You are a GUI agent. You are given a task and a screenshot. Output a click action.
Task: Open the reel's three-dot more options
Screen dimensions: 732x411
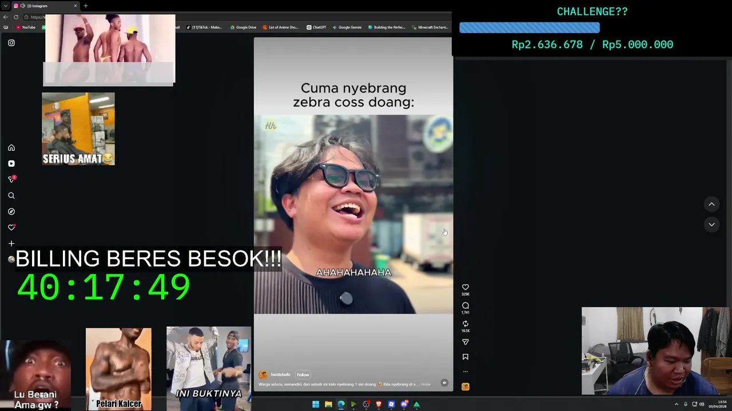tap(466, 372)
